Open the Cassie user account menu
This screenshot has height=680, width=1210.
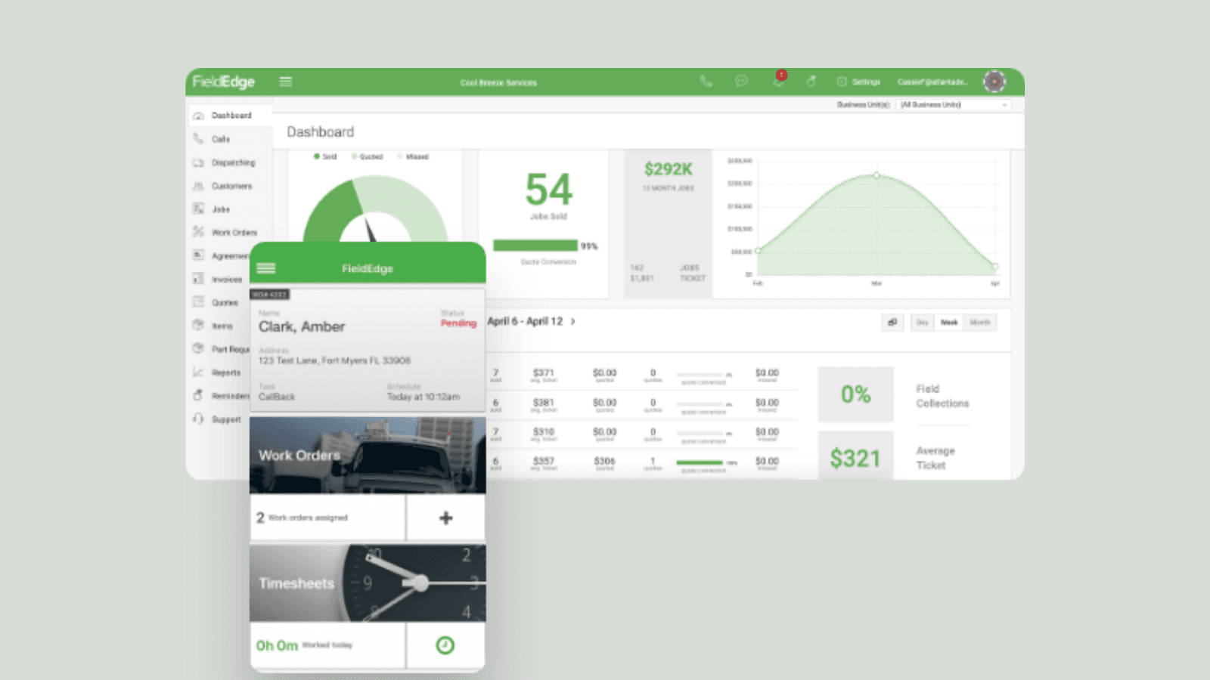(932, 82)
